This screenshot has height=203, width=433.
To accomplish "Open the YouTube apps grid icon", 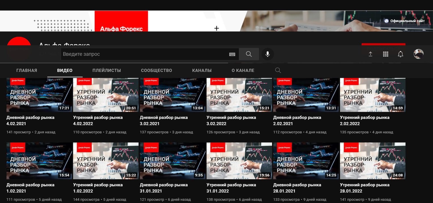I will click(385, 54).
